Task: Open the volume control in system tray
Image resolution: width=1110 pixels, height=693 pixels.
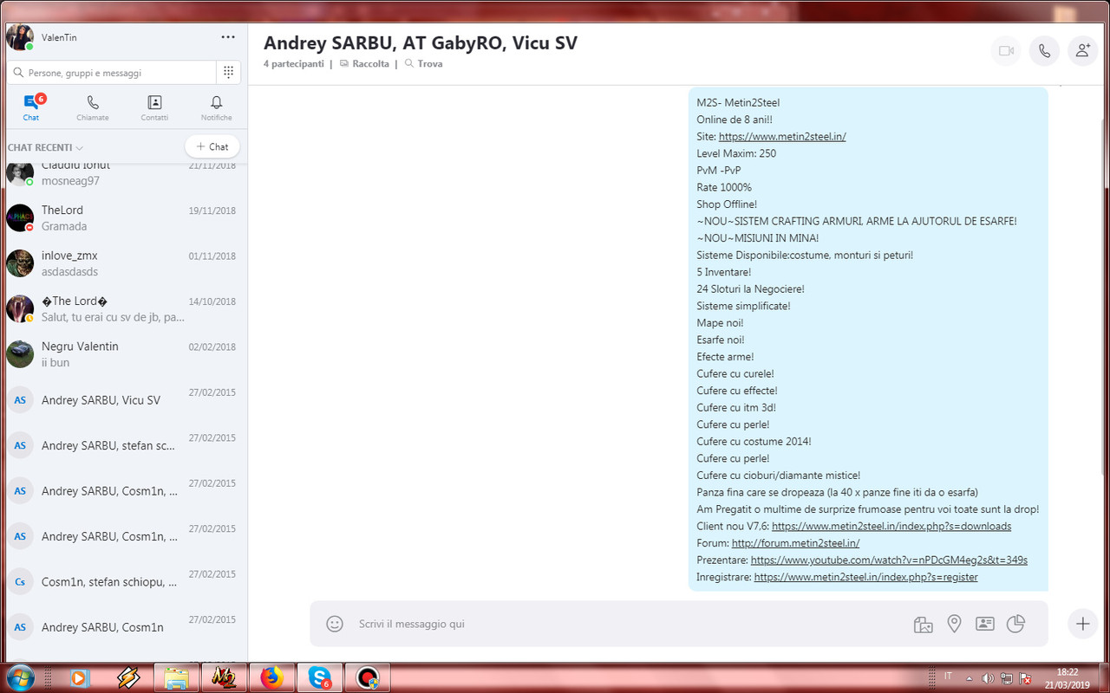Action: click(x=988, y=677)
